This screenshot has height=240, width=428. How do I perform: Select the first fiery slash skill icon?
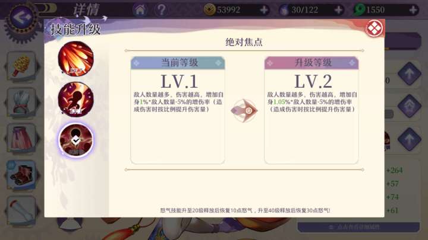(x=75, y=58)
